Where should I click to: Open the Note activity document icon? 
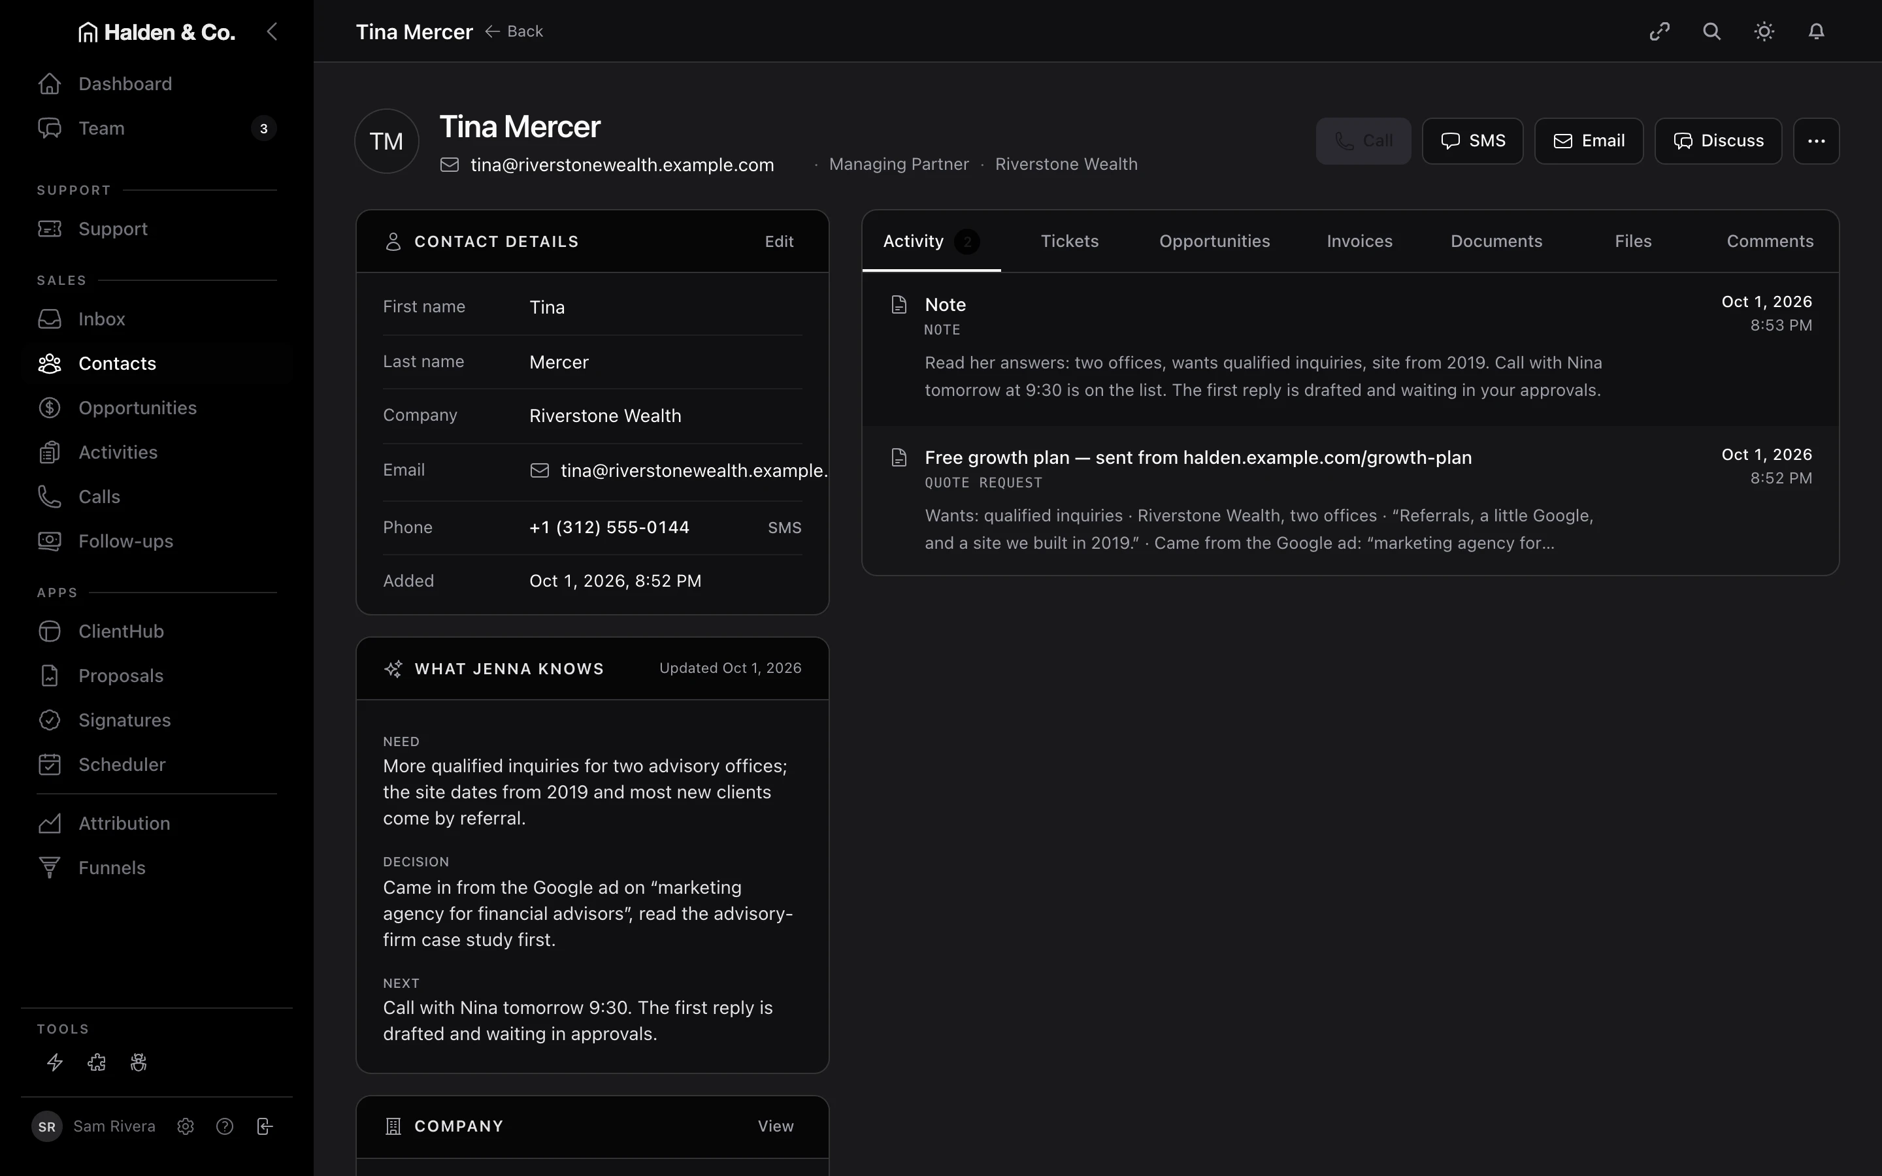[x=899, y=305]
